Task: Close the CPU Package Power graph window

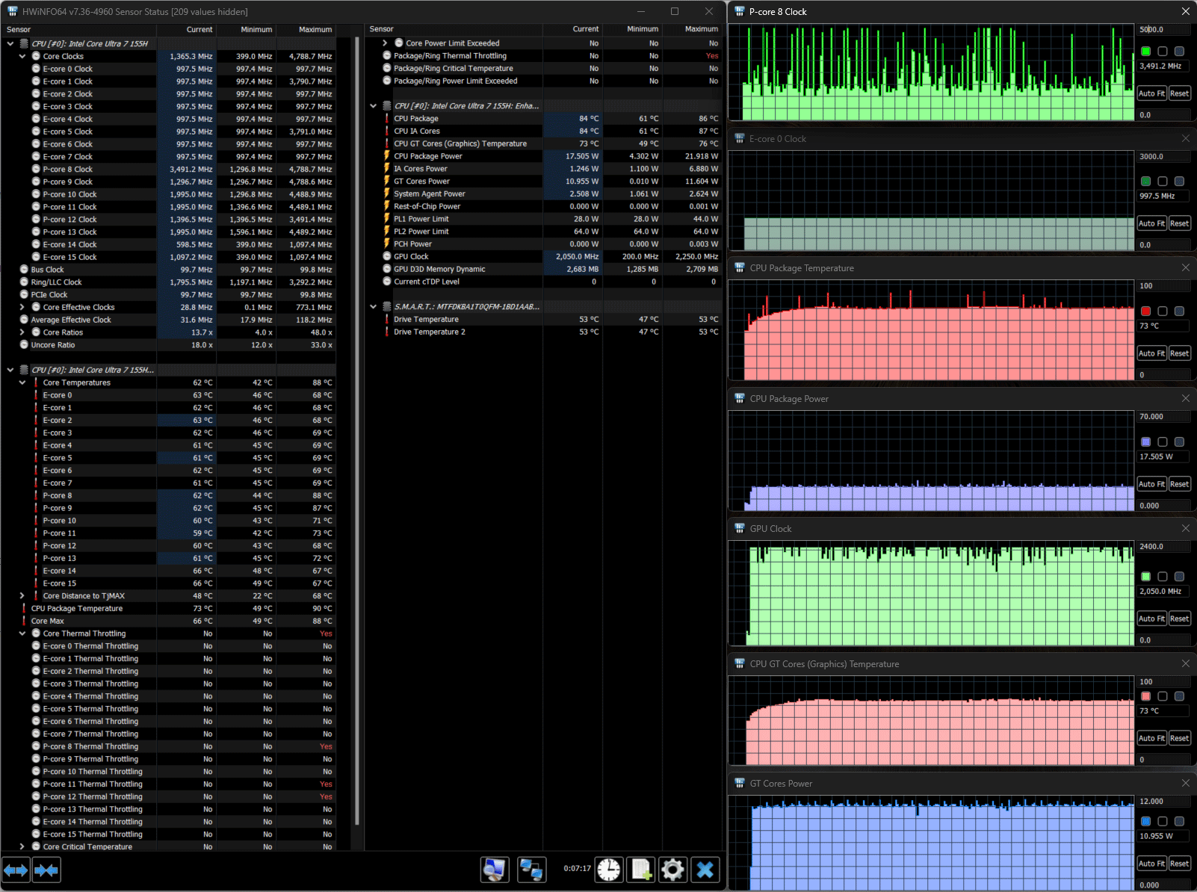Action: click(x=1185, y=398)
